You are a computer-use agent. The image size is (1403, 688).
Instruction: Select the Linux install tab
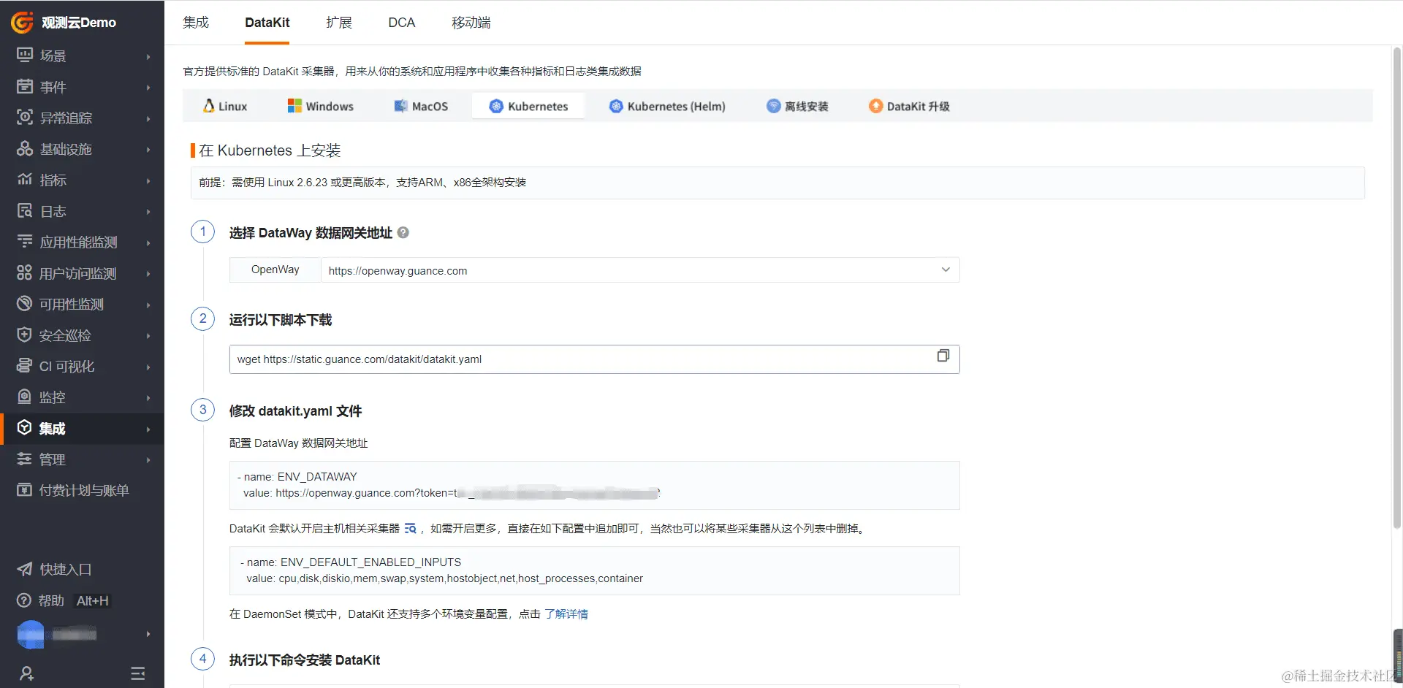pos(225,106)
